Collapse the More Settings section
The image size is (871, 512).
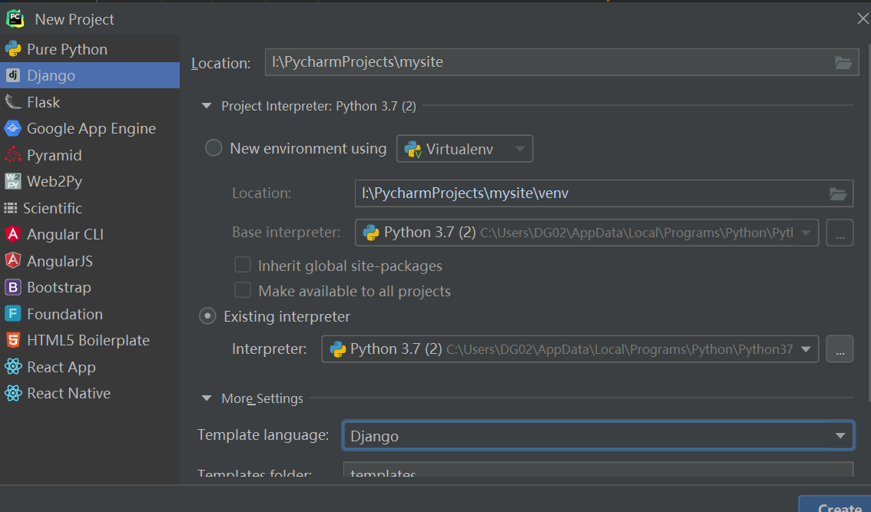click(207, 398)
